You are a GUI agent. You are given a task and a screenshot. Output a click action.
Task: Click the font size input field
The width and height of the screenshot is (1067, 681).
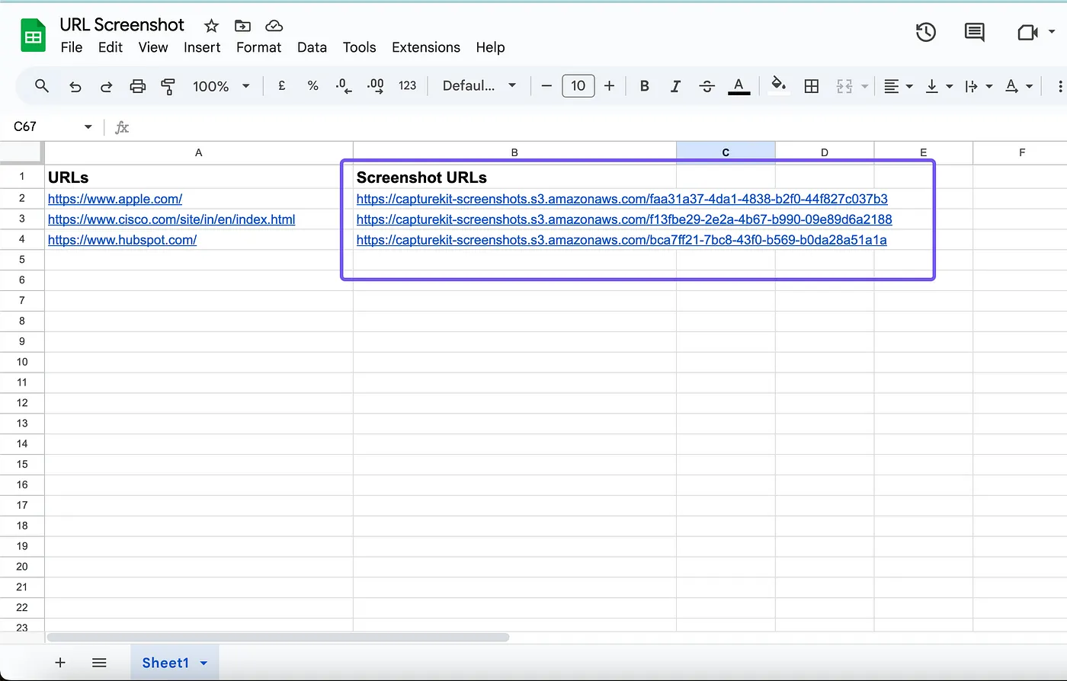[578, 86]
